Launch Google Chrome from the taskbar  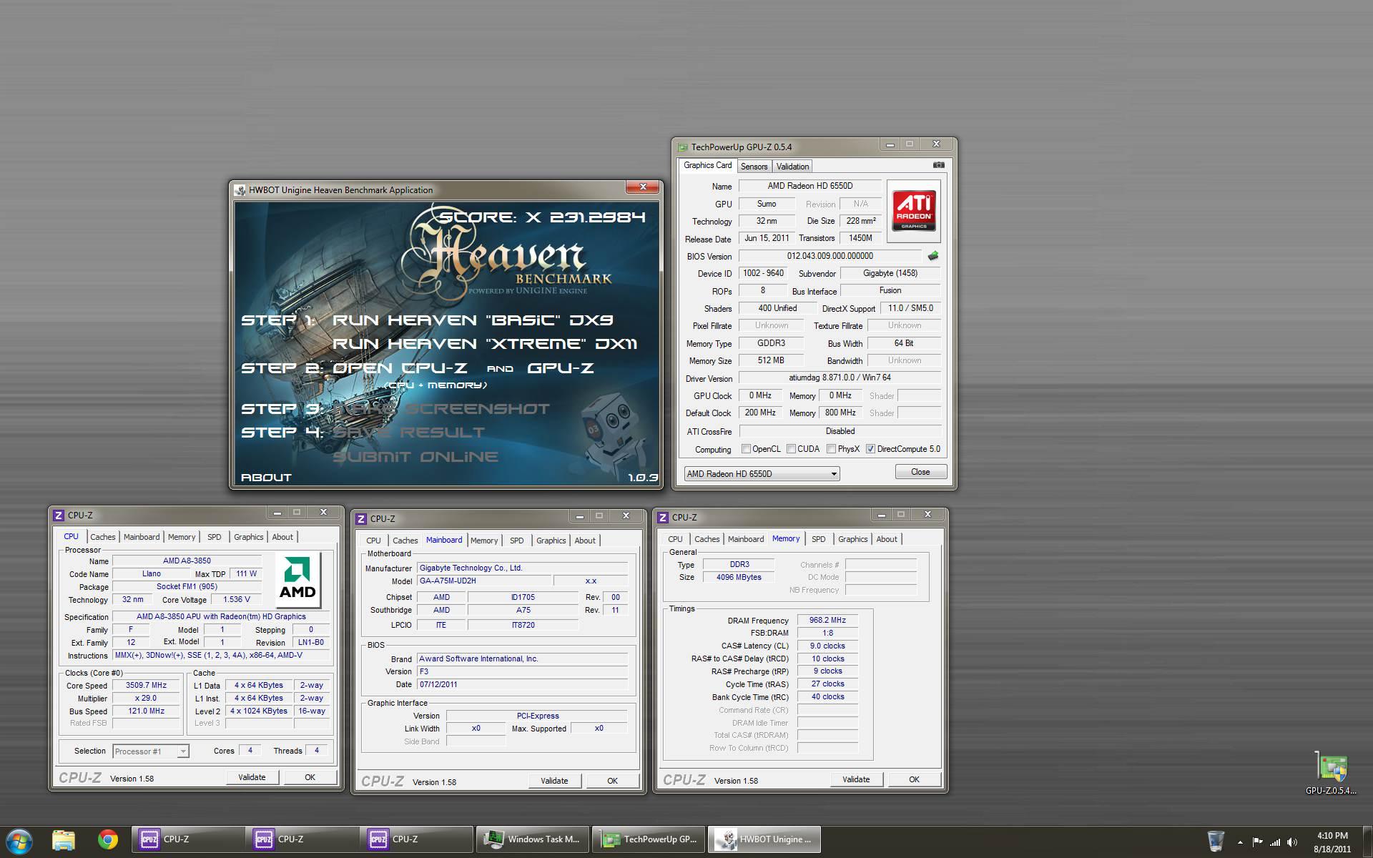click(x=108, y=839)
